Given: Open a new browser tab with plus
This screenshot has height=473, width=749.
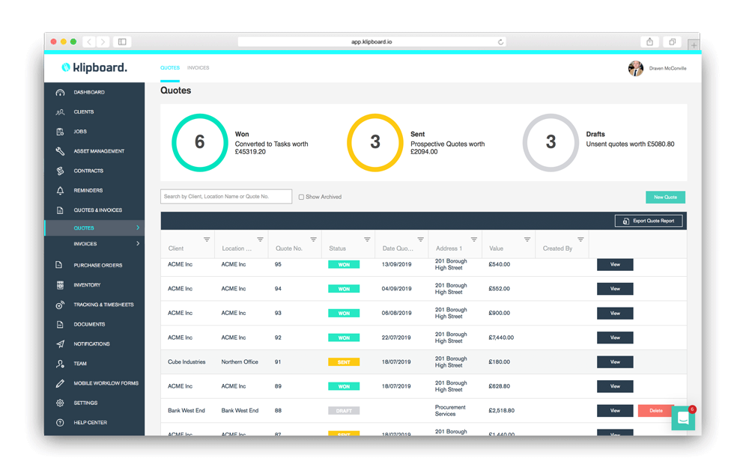Looking at the screenshot, I should [694, 46].
